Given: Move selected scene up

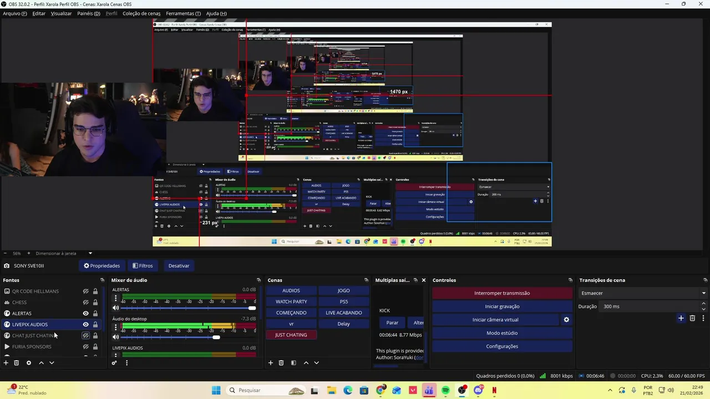Looking at the screenshot, I should click(306, 363).
